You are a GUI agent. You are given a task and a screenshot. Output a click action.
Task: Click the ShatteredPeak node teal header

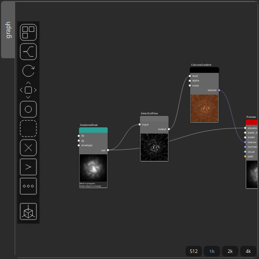[93, 130]
